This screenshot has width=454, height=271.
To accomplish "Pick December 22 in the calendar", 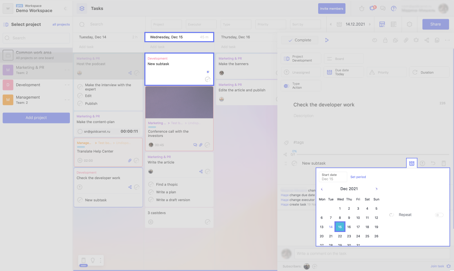I will click(x=340, y=236).
